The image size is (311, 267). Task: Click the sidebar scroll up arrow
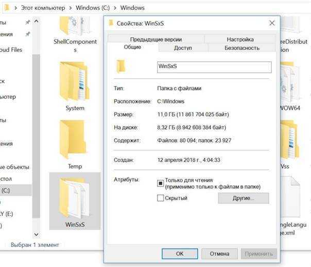(x=36, y=22)
